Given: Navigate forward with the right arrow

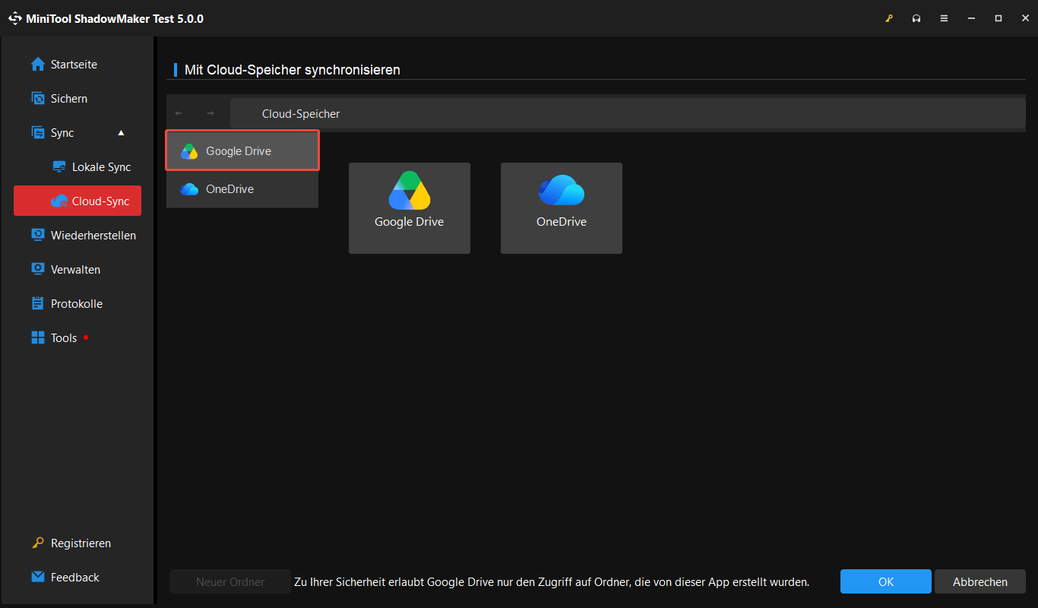Looking at the screenshot, I should [x=210, y=113].
